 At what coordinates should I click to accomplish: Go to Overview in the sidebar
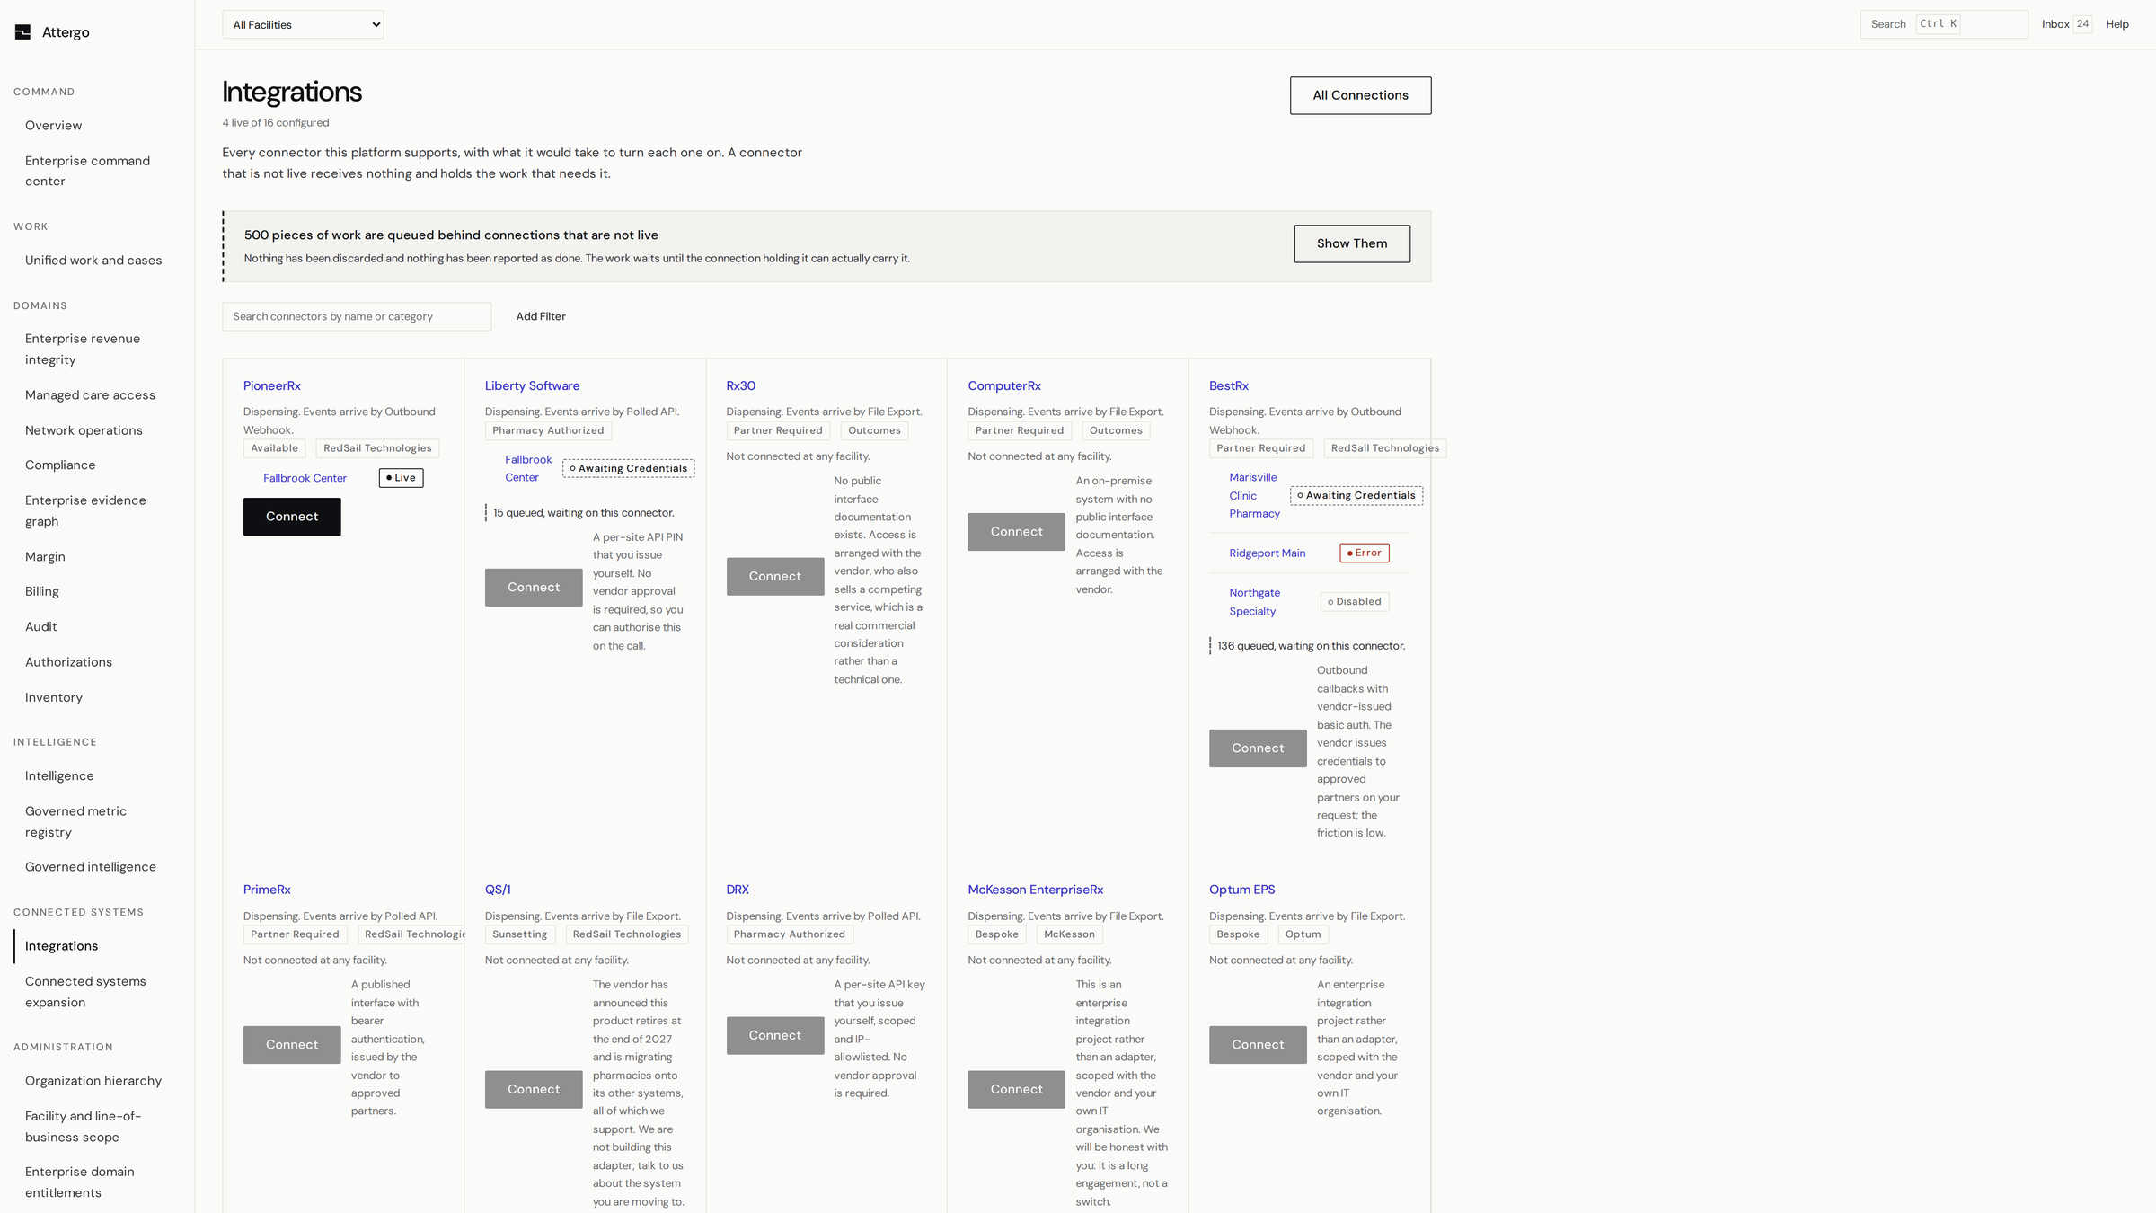53,126
